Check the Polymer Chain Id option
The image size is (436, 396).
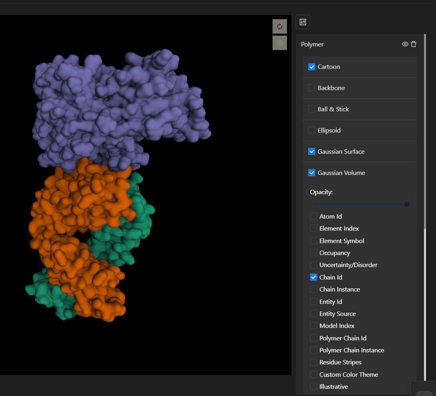314,338
